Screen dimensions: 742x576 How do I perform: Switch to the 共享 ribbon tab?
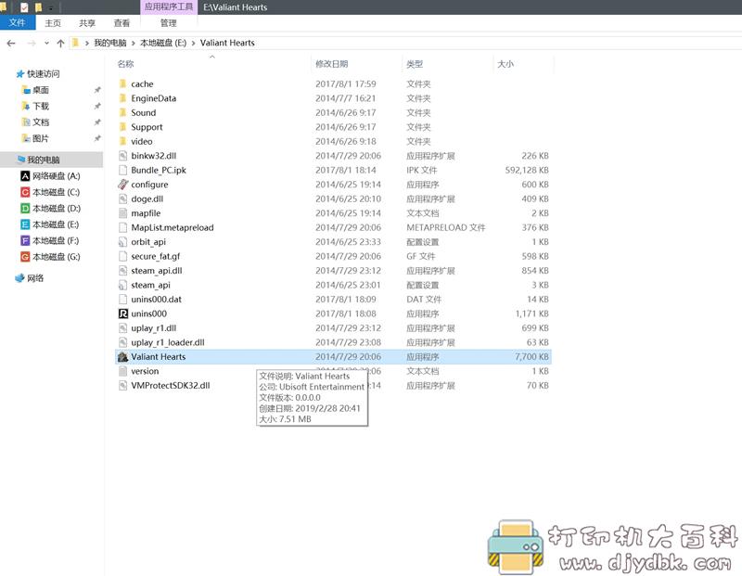87,22
